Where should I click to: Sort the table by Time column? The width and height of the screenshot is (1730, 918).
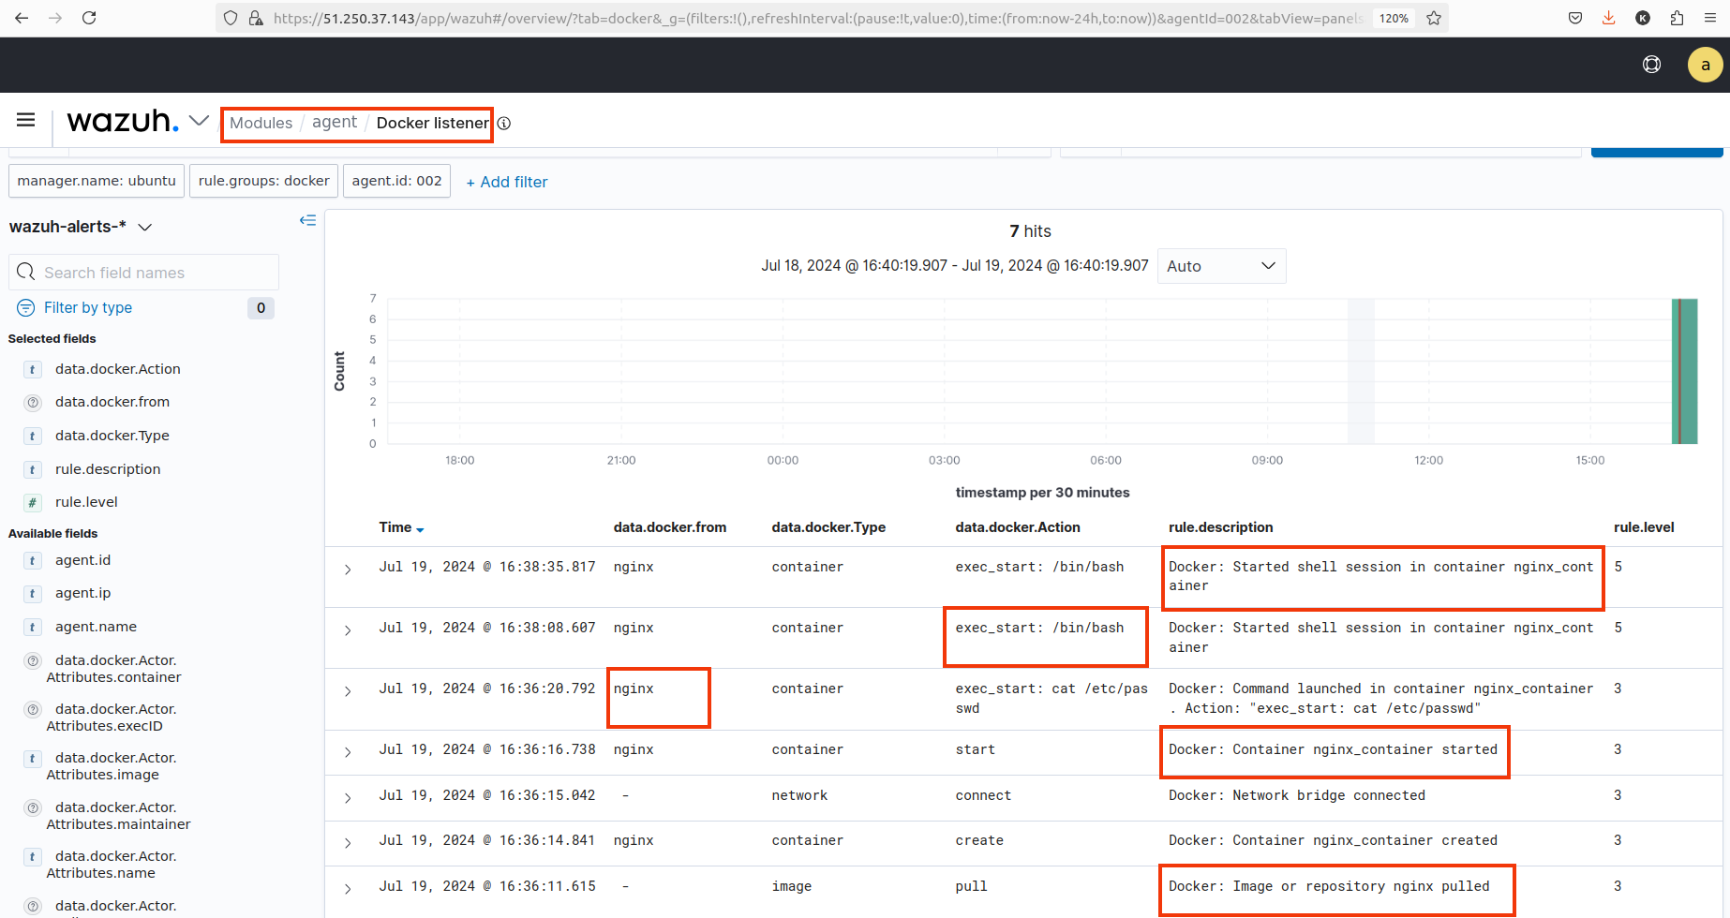tap(401, 527)
